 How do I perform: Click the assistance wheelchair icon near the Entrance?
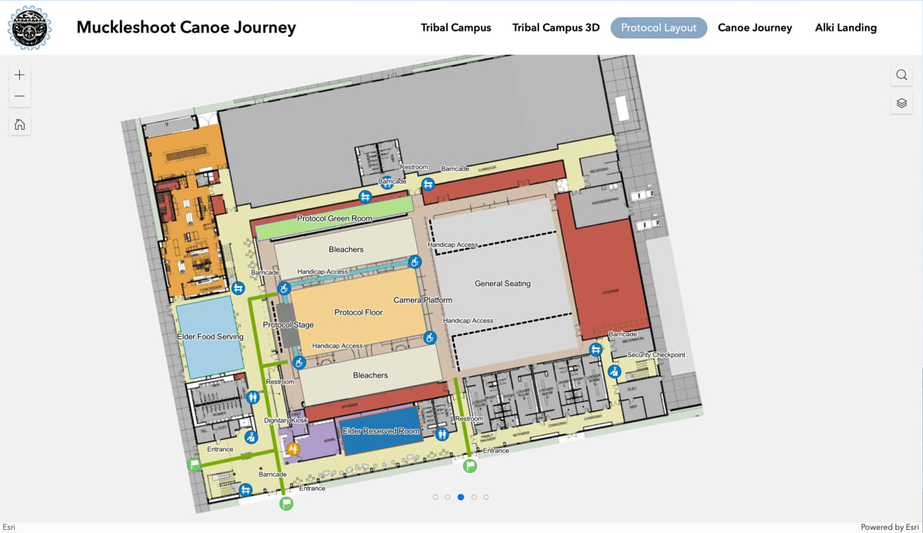coord(251,438)
